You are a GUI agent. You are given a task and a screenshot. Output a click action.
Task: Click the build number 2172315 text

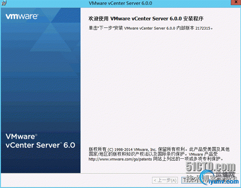202,28
